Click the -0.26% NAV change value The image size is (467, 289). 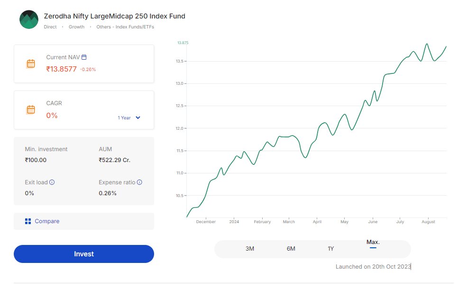(88, 69)
